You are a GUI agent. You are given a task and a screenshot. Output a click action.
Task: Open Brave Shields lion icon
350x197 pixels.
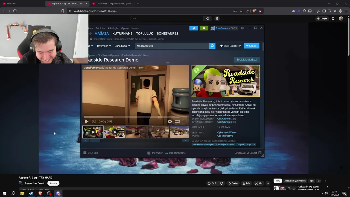point(254,11)
